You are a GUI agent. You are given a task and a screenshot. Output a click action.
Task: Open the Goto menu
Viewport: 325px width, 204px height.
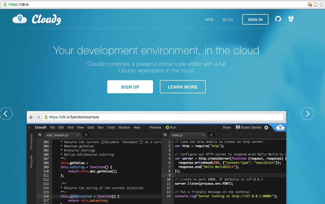[91, 127]
